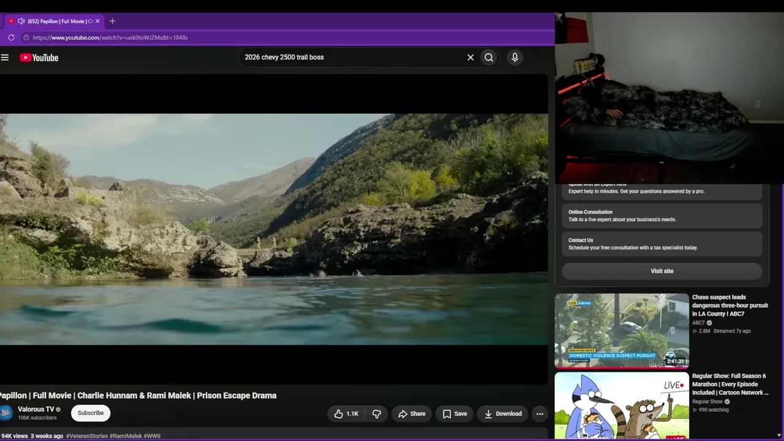Image resolution: width=784 pixels, height=441 pixels.
Task: Open the #RamiMalek hashtag
Action: tap(126, 436)
